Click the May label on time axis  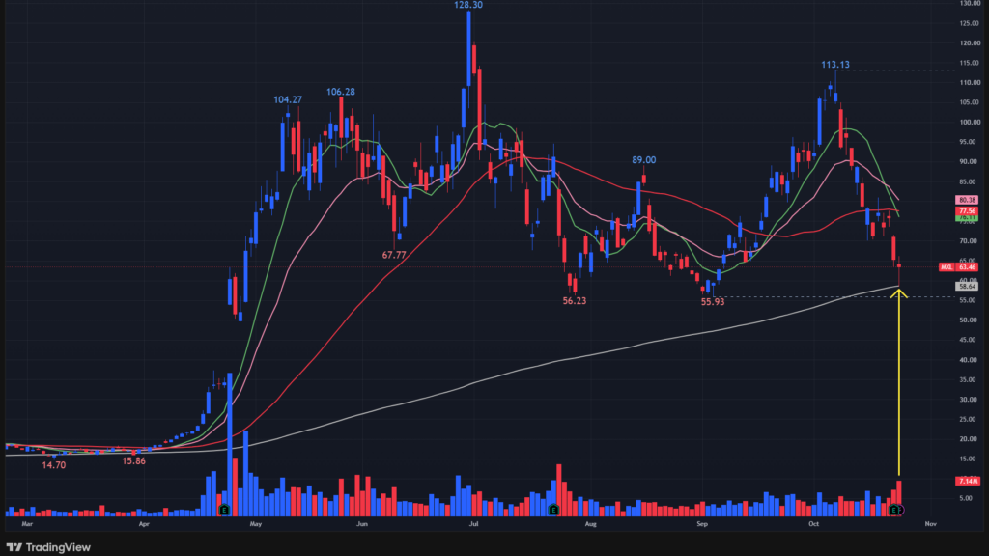coord(255,524)
